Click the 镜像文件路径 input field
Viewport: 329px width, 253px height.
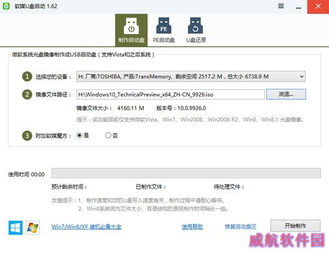[x=171, y=94]
